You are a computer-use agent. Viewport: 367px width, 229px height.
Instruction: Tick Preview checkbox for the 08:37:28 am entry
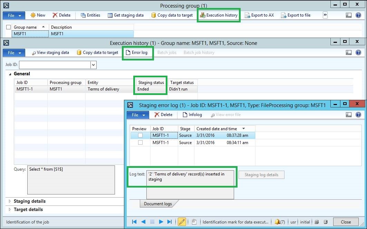(140, 135)
